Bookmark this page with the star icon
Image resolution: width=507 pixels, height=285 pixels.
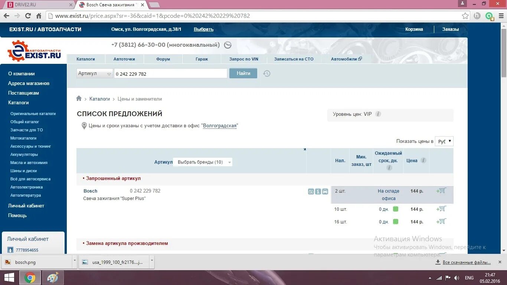465,16
